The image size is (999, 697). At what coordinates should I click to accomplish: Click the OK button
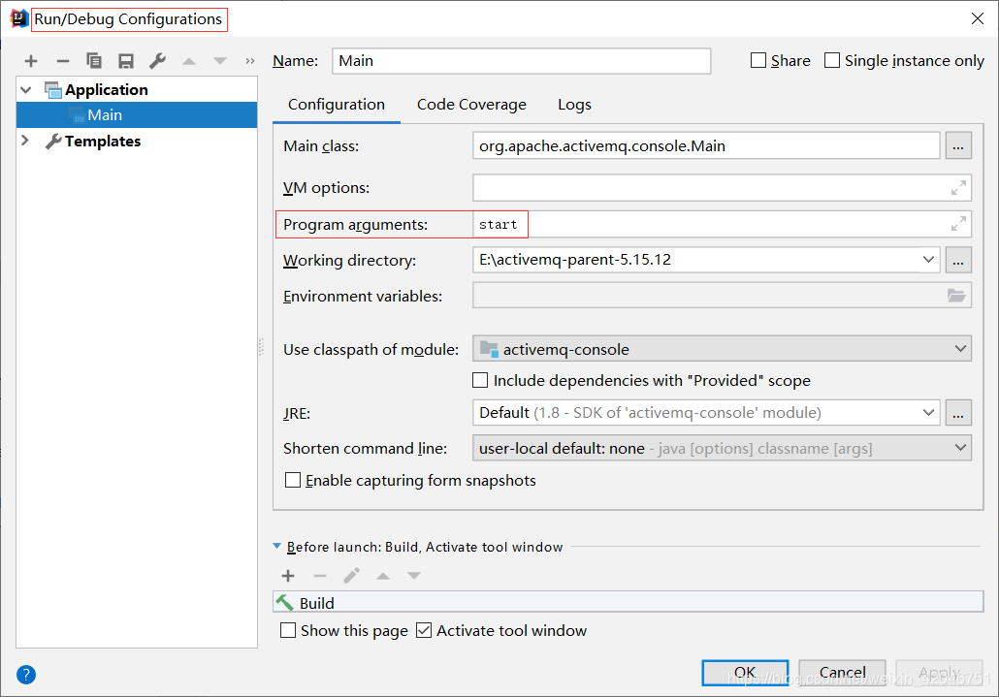744,672
